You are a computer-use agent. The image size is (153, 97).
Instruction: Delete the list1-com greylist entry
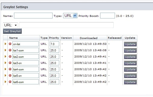[10, 50]
